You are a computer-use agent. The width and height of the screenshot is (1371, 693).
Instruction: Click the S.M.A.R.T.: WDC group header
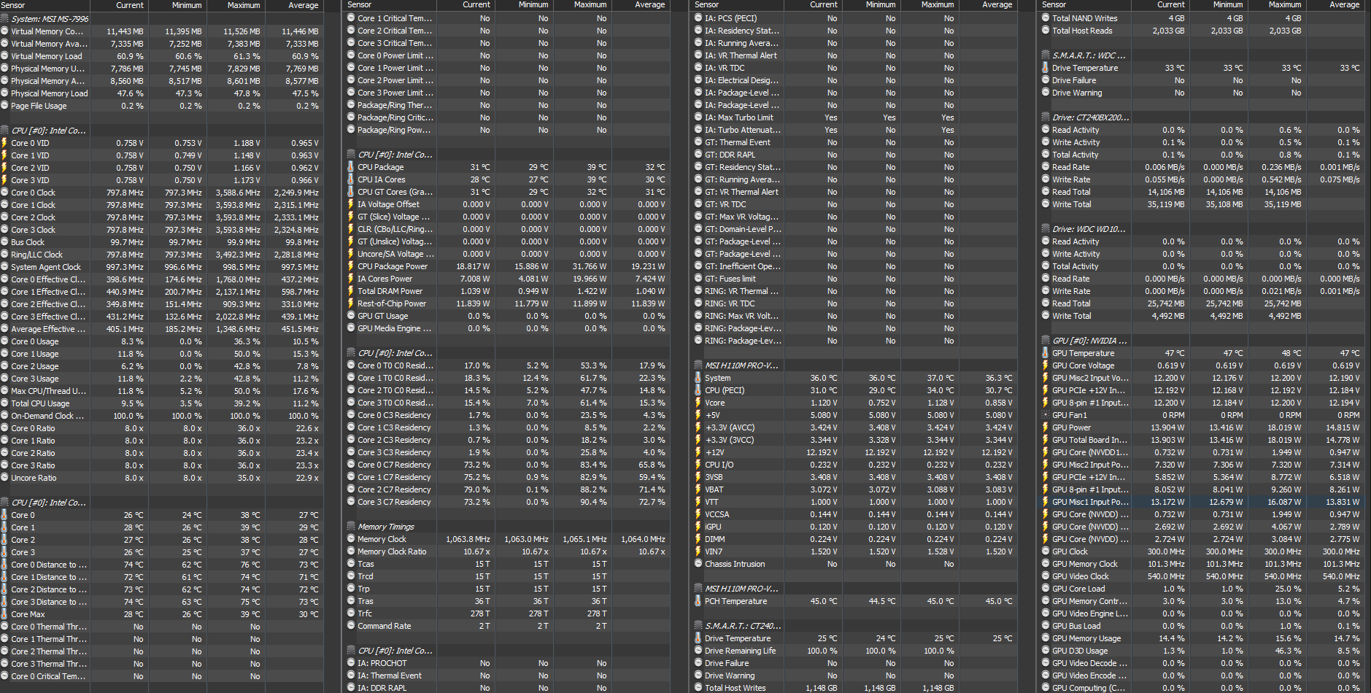tap(1203, 55)
